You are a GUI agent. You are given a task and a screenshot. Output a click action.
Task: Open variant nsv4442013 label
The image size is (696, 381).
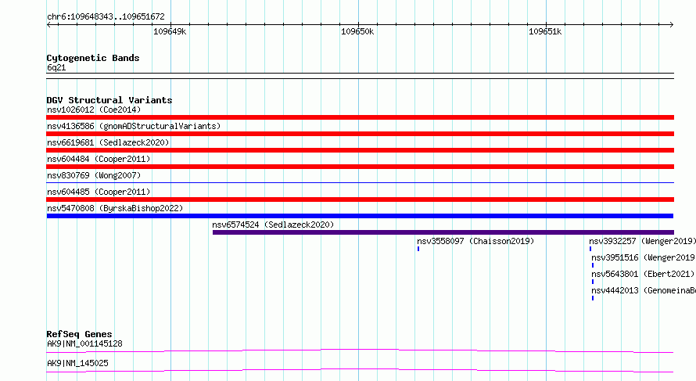pos(644,290)
